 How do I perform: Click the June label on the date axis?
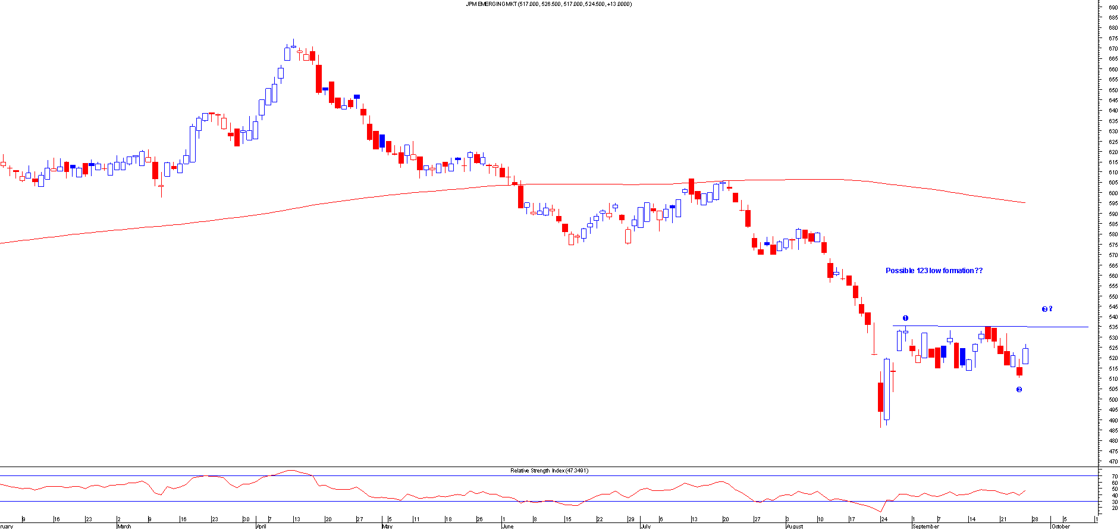[507, 526]
